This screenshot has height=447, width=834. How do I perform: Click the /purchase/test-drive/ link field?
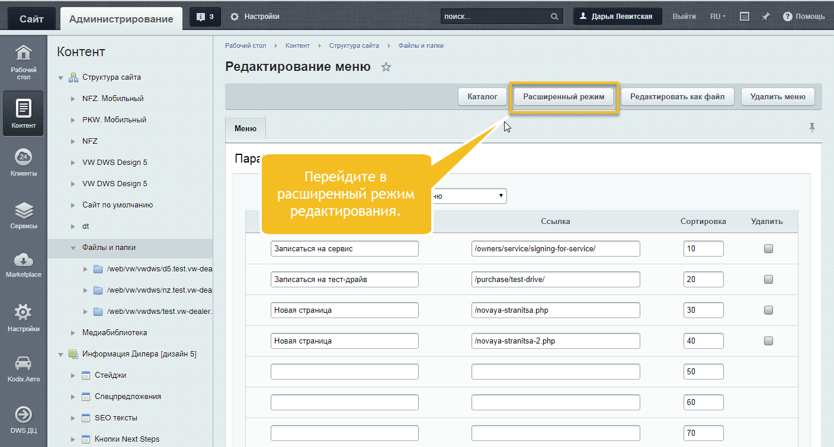[556, 279]
